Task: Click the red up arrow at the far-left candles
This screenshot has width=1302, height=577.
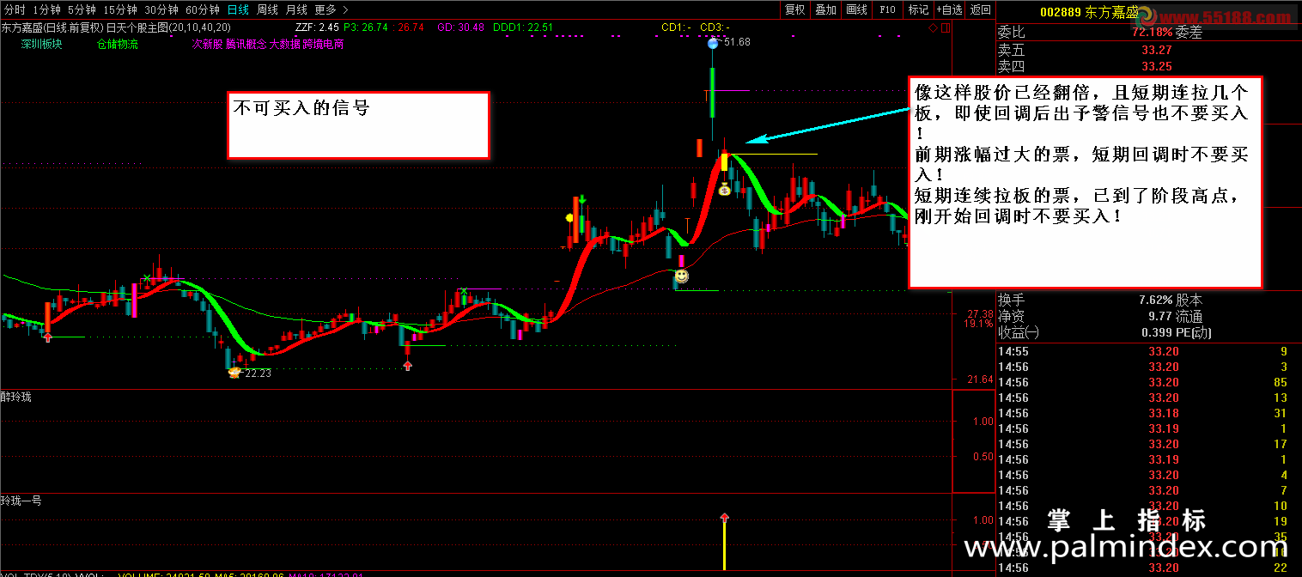Action: pyautogui.click(x=47, y=337)
